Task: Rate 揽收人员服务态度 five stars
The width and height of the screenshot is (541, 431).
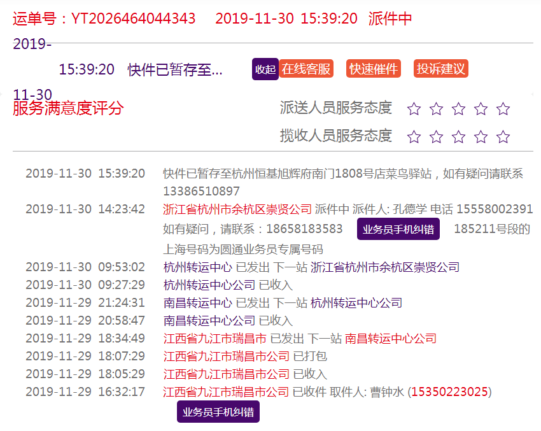Action: (503, 137)
